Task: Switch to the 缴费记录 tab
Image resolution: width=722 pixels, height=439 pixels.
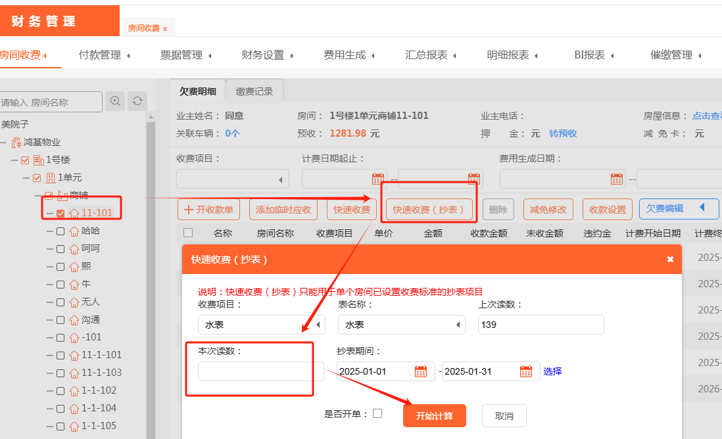Action: pos(254,91)
